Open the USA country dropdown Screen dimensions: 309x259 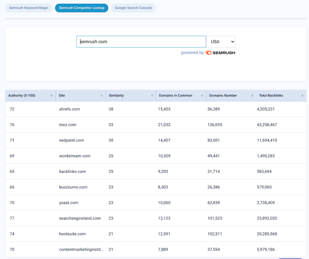tap(221, 42)
